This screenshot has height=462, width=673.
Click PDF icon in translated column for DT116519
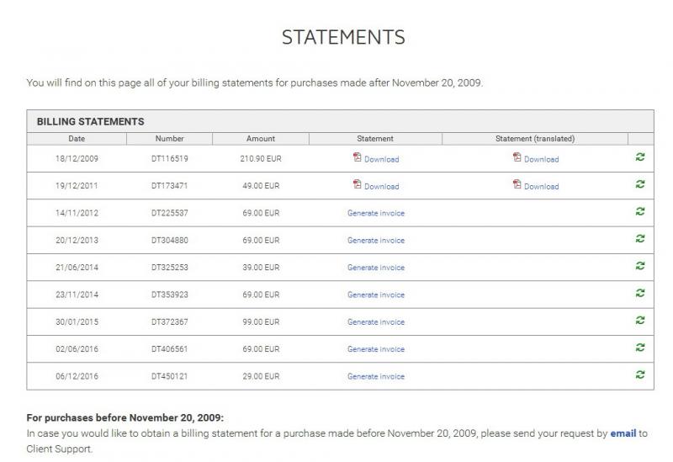pyautogui.click(x=517, y=157)
